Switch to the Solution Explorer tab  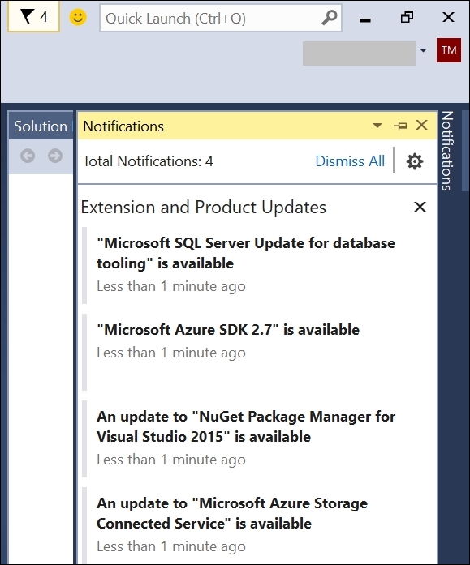coord(41,126)
